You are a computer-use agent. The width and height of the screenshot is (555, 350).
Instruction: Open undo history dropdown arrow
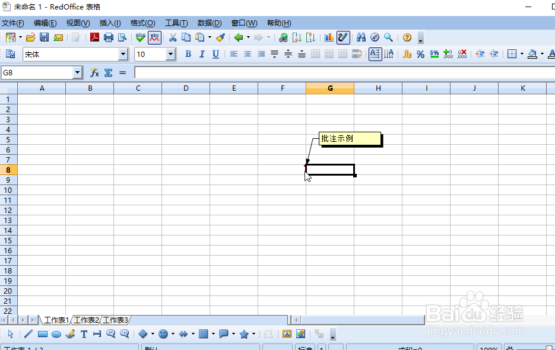(248, 37)
